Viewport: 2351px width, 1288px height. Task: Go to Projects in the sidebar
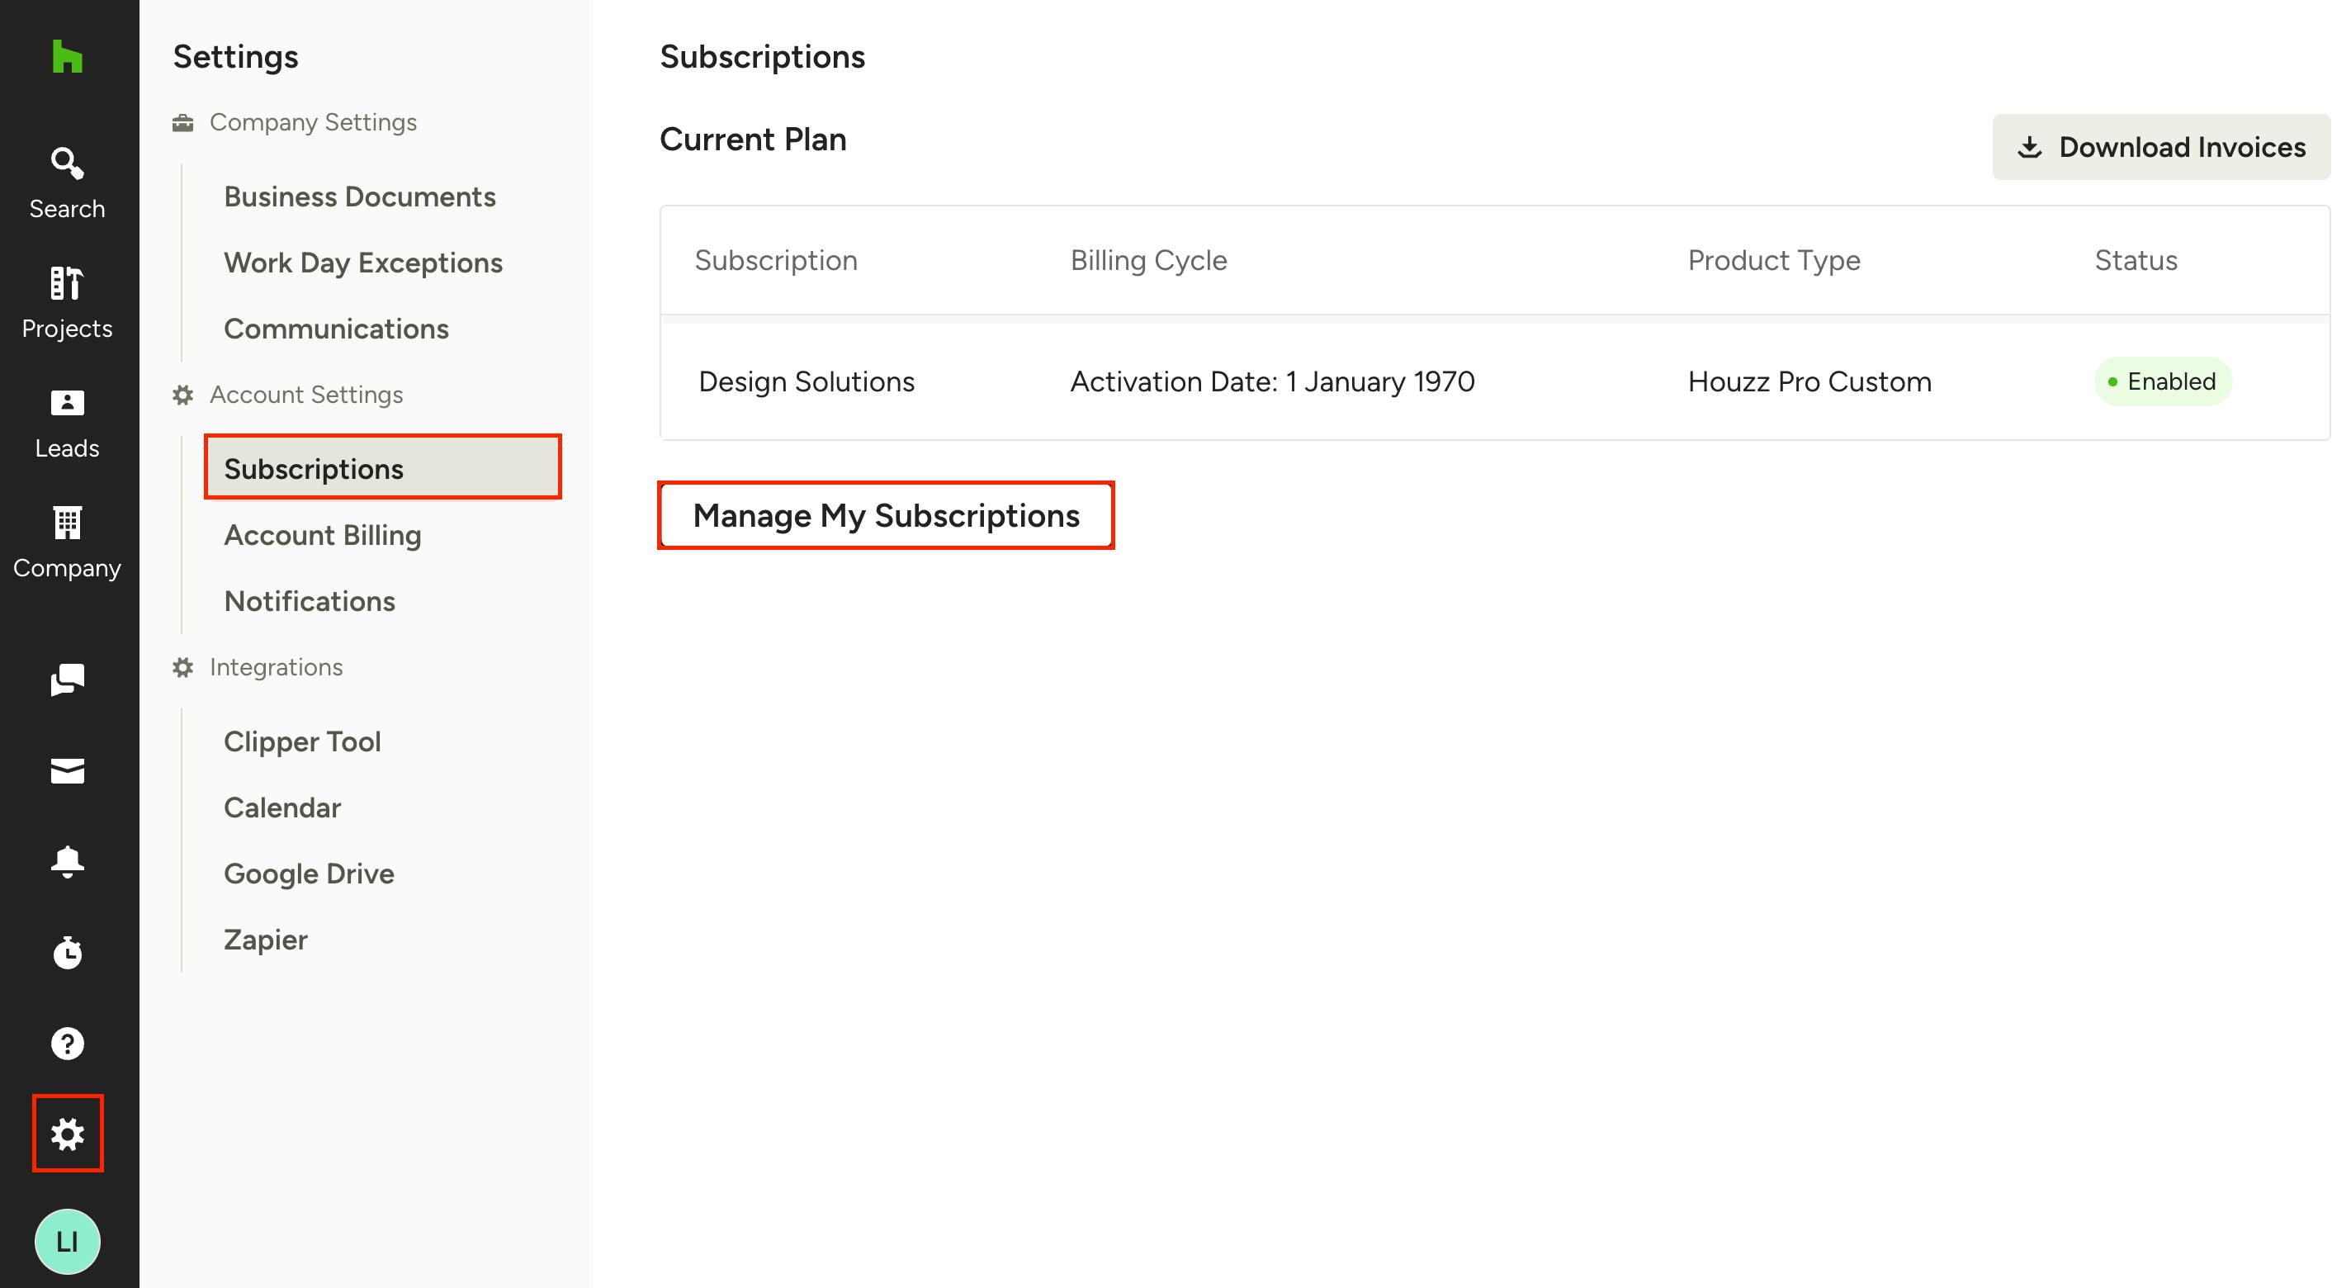tap(68, 303)
